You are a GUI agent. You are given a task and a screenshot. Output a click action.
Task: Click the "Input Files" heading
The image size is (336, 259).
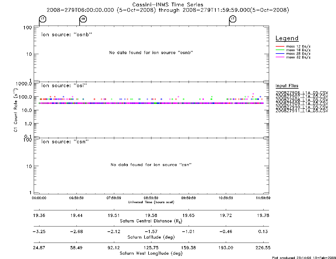click(x=287, y=86)
